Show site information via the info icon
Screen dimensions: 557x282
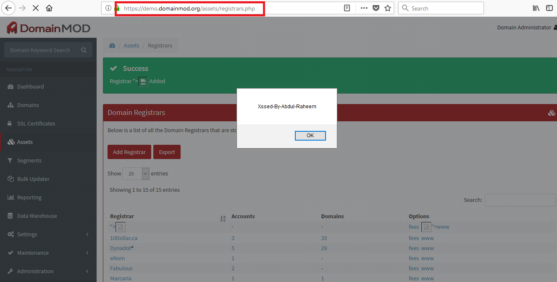(x=108, y=8)
